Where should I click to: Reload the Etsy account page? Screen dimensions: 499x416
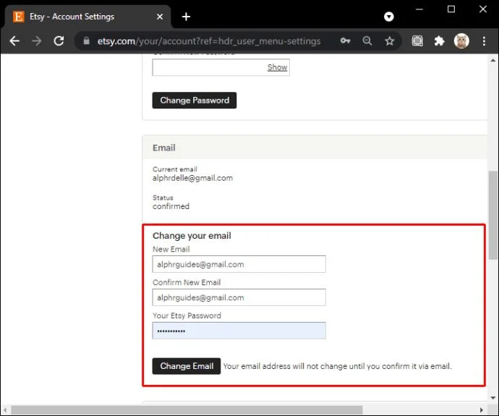(59, 41)
